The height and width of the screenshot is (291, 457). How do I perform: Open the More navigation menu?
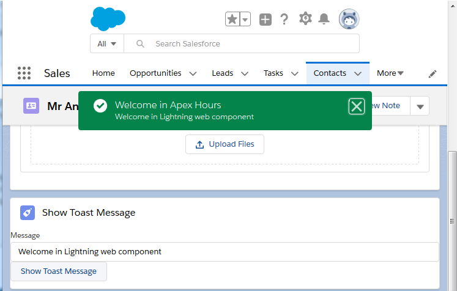click(x=390, y=73)
